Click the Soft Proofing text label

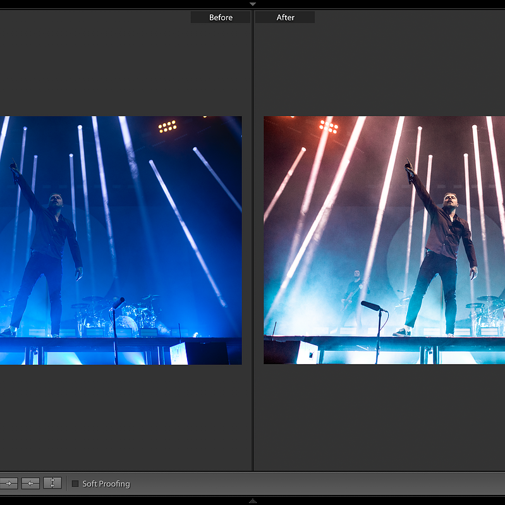coord(106,484)
